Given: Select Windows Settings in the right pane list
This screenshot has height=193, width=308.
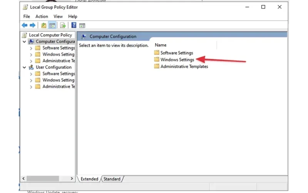Looking at the screenshot, I should click(x=177, y=60).
